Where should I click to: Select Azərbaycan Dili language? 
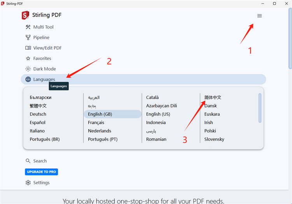coord(162,106)
